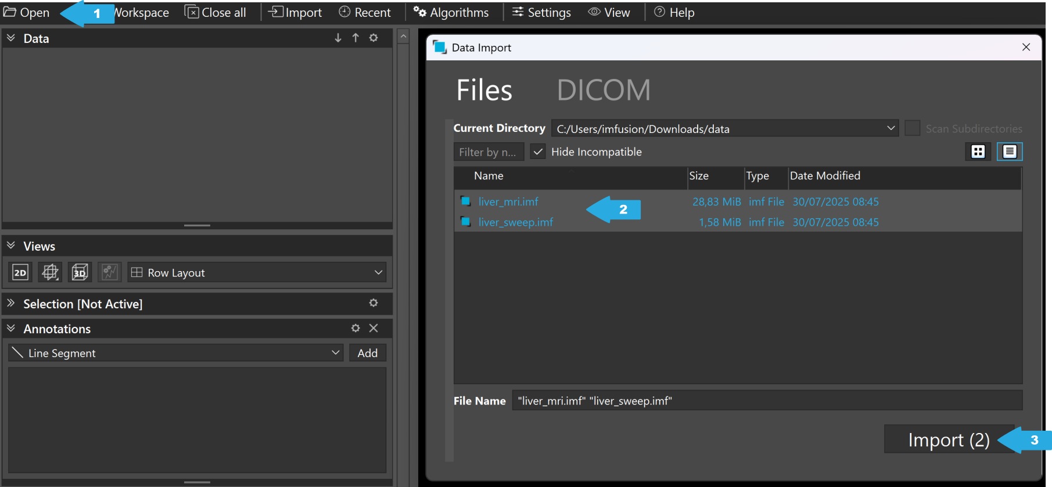This screenshot has width=1052, height=487.
Task: Switch to the DICOM tab
Action: (x=604, y=91)
